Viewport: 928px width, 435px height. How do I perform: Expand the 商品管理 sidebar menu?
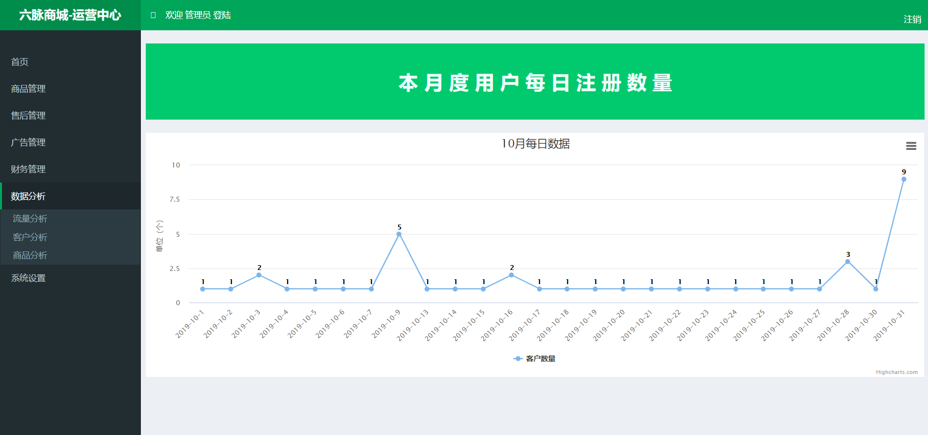(x=28, y=89)
